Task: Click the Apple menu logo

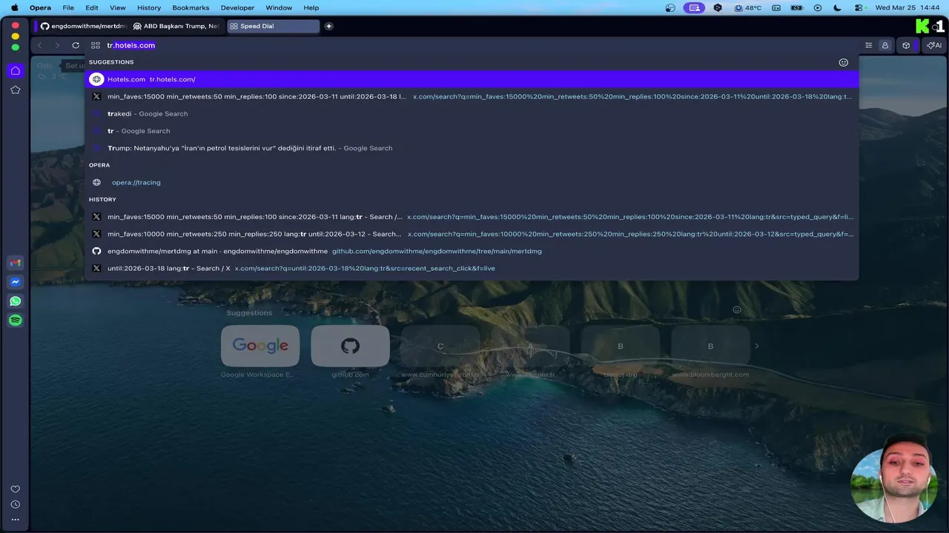Action: [x=14, y=7]
